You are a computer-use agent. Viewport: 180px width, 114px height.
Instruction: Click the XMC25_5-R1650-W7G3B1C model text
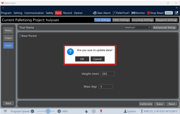tap(161, 111)
